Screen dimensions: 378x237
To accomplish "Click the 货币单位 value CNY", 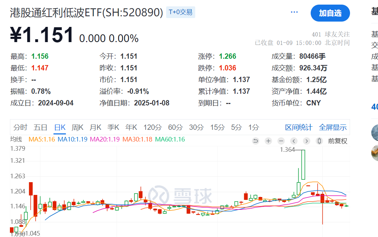I will 314,103.
